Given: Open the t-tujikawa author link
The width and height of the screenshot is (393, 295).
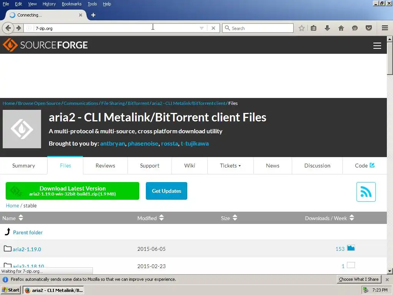Looking at the screenshot, I should click(195, 144).
